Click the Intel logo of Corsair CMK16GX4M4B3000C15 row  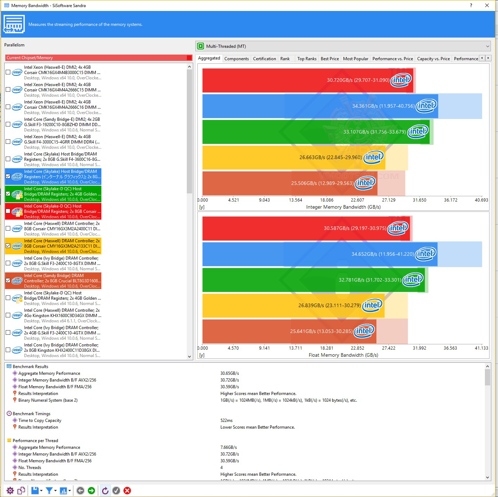tap(17, 72)
